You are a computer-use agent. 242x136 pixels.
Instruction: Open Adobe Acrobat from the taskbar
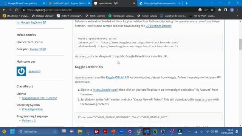(x=105, y=131)
